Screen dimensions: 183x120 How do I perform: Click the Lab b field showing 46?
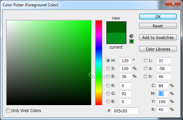(x=164, y=76)
